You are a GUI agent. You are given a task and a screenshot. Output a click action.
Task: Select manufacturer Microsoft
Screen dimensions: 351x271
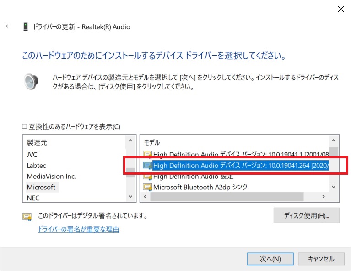pos(41,187)
